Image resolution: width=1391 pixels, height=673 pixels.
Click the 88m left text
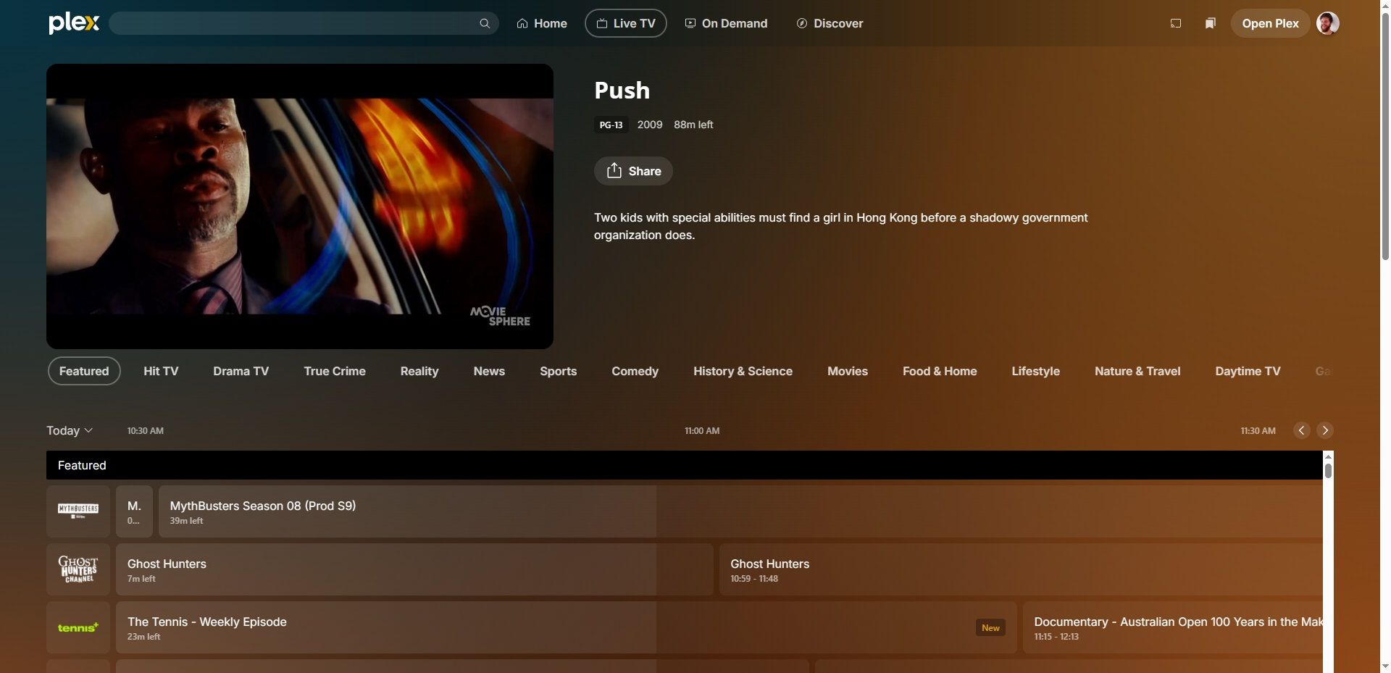[693, 125]
